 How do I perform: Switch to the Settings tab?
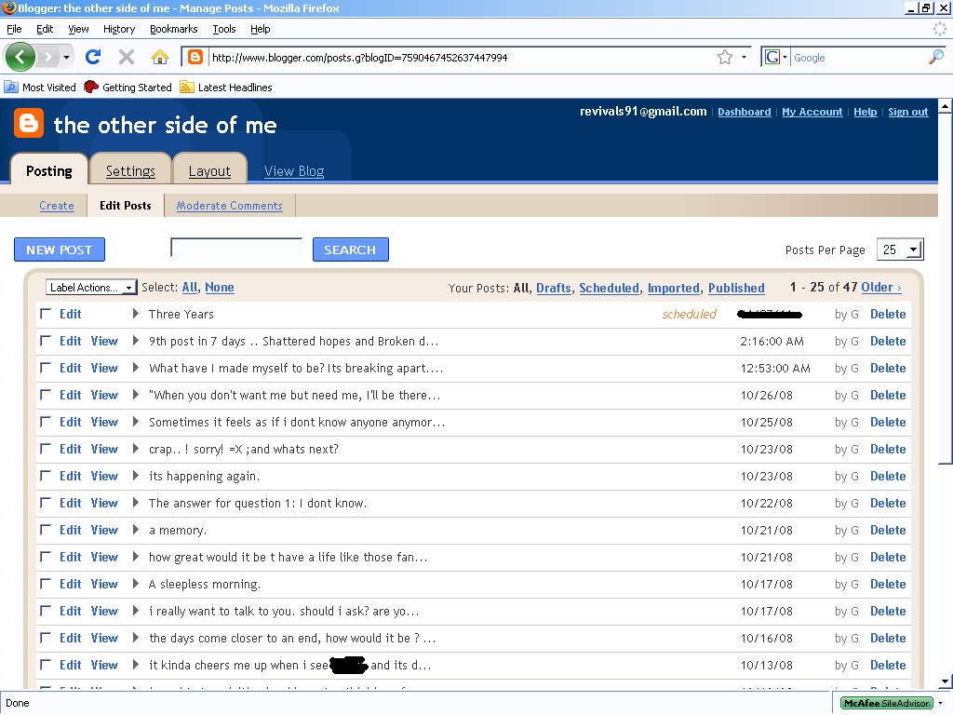[130, 171]
